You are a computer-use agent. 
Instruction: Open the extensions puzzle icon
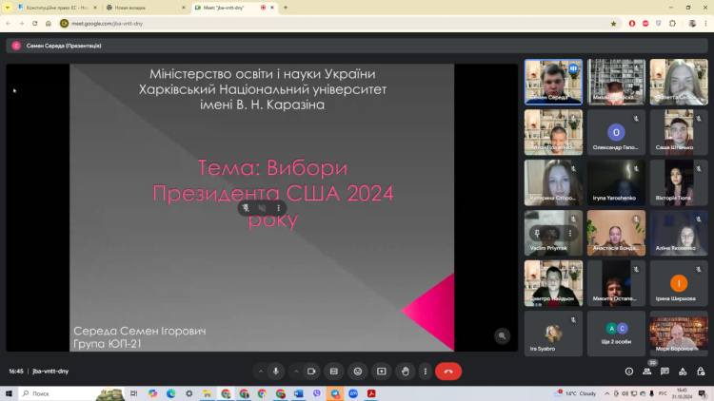point(672,24)
